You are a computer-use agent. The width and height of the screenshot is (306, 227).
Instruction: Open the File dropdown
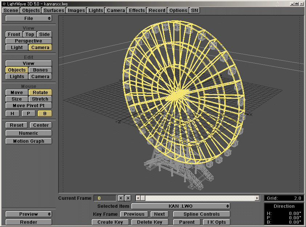click(28, 19)
